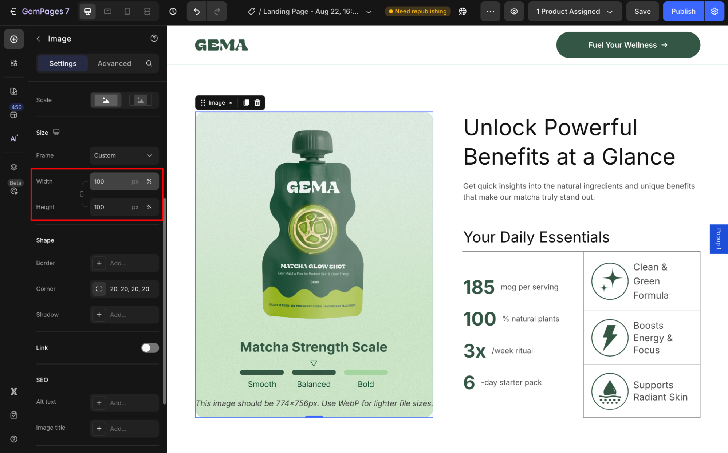Toggle the Link switch on
Image resolution: width=728 pixels, height=453 pixels.
coord(150,348)
